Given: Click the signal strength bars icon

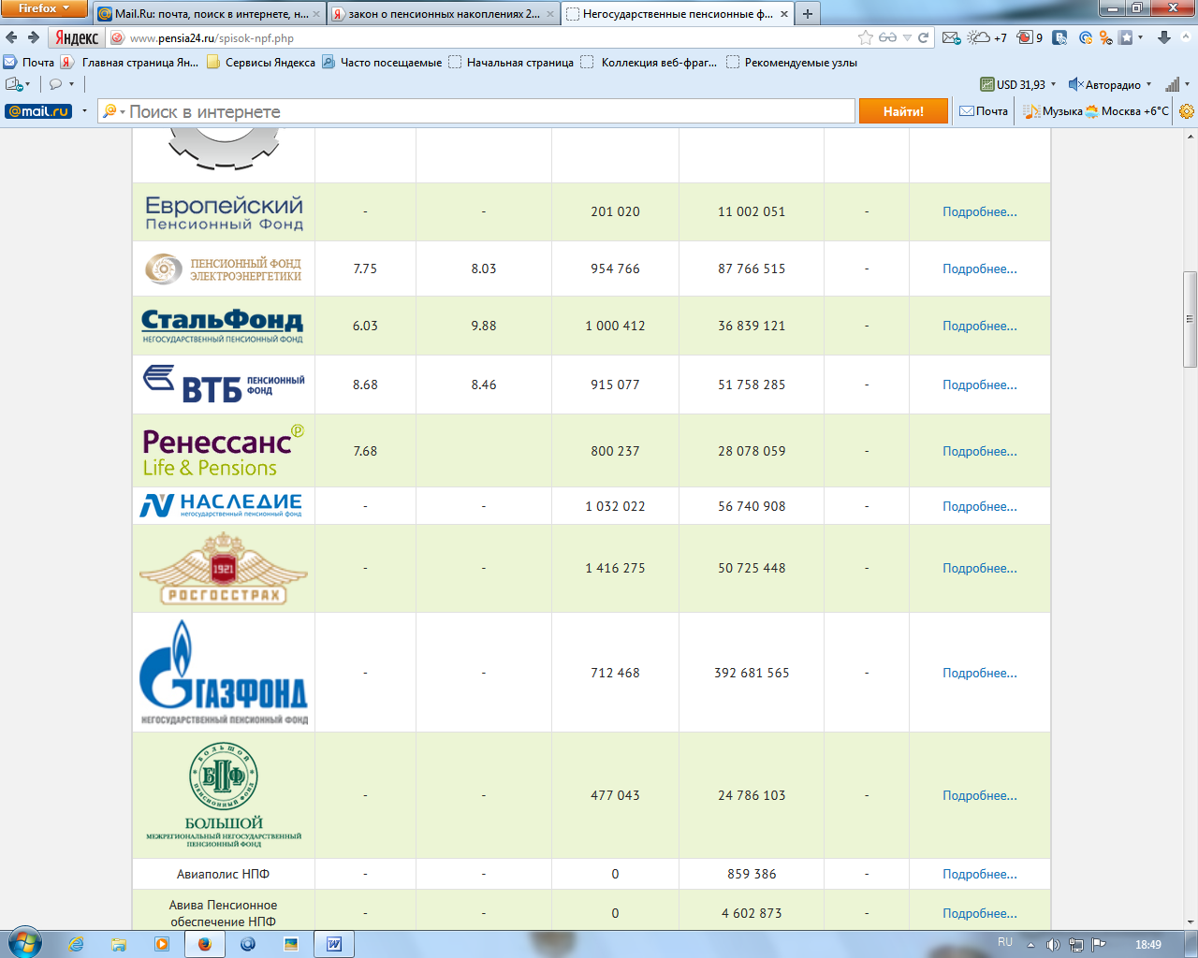Looking at the screenshot, I should coord(1172,84).
